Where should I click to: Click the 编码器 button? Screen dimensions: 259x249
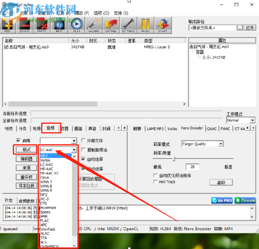click(x=26, y=159)
